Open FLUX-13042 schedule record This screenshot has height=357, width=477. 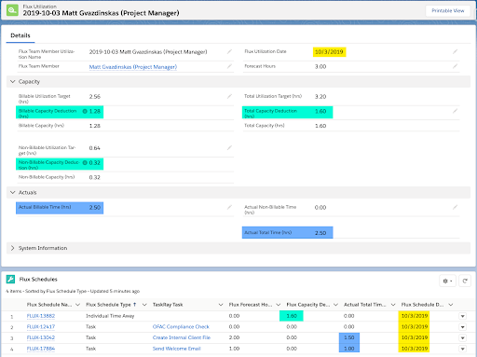pos(41,337)
